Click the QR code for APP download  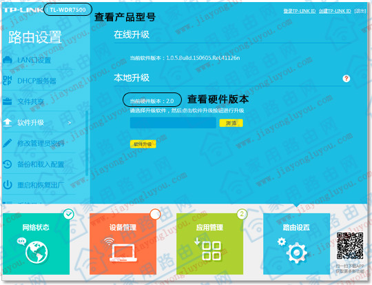350,246
